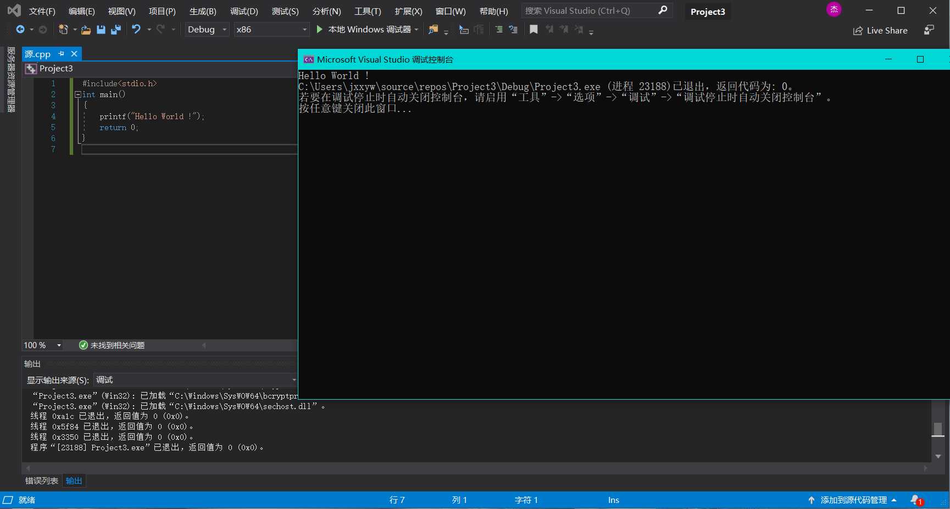Click the output panel horizontal scroll left arrow
The width and height of the screenshot is (950, 509).
[28, 468]
